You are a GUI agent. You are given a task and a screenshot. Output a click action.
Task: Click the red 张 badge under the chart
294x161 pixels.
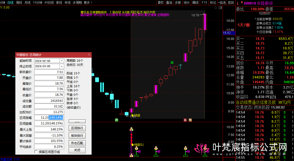[x=185, y=120]
